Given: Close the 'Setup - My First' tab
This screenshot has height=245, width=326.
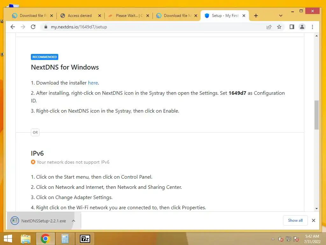Looking at the screenshot, I should [244, 16].
